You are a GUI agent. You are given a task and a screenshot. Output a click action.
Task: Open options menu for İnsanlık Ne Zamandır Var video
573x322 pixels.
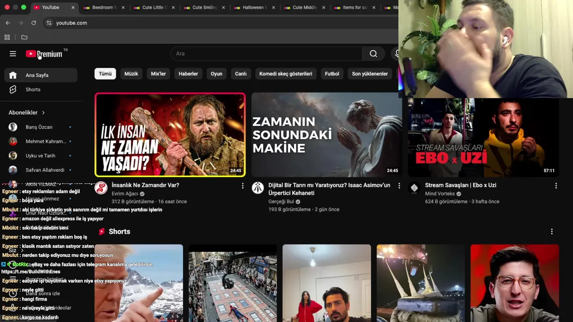tap(243, 186)
